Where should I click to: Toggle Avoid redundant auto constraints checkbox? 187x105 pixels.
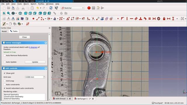point(5,88)
